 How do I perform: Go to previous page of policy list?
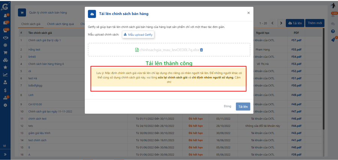coord(273,23)
